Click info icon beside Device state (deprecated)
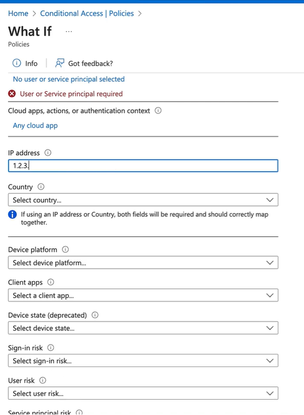 click(95, 315)
